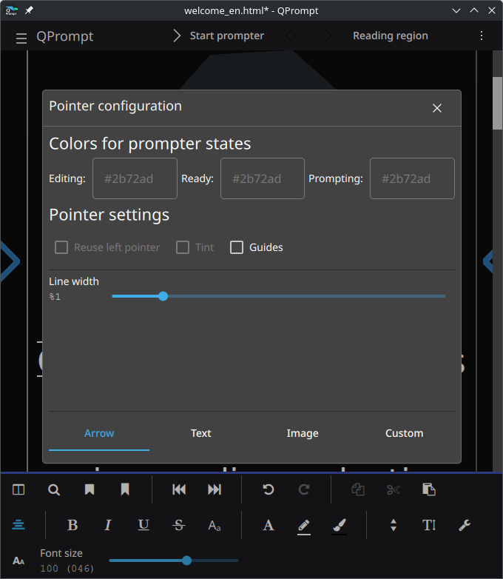Click the right blue pointer arrow
503x579 pixels.
point(488,261)
